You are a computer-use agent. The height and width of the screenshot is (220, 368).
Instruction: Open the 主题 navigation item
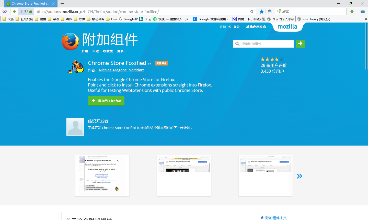(x=96, y=51)
